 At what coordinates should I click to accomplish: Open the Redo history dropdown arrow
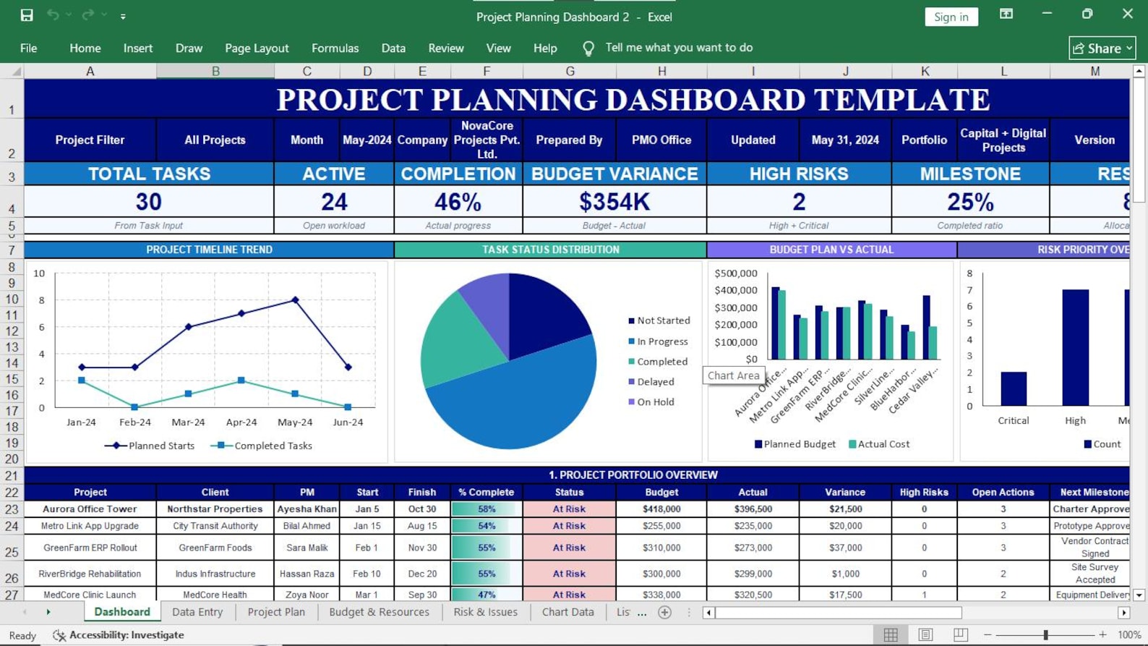(x=104, y=15)
